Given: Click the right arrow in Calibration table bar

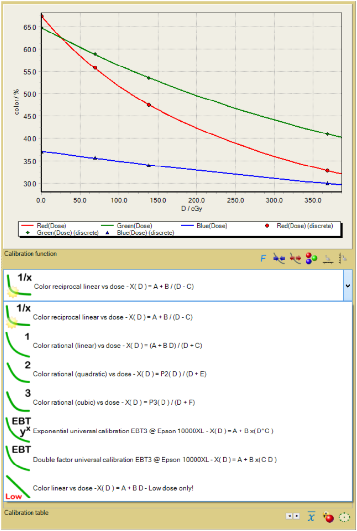Looking at the screenshot, I should coord(297,516).
